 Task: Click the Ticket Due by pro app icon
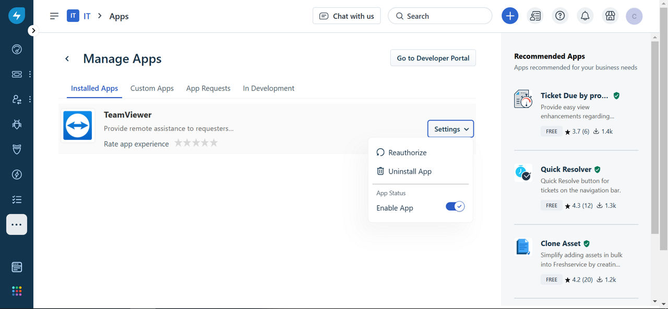523,99
